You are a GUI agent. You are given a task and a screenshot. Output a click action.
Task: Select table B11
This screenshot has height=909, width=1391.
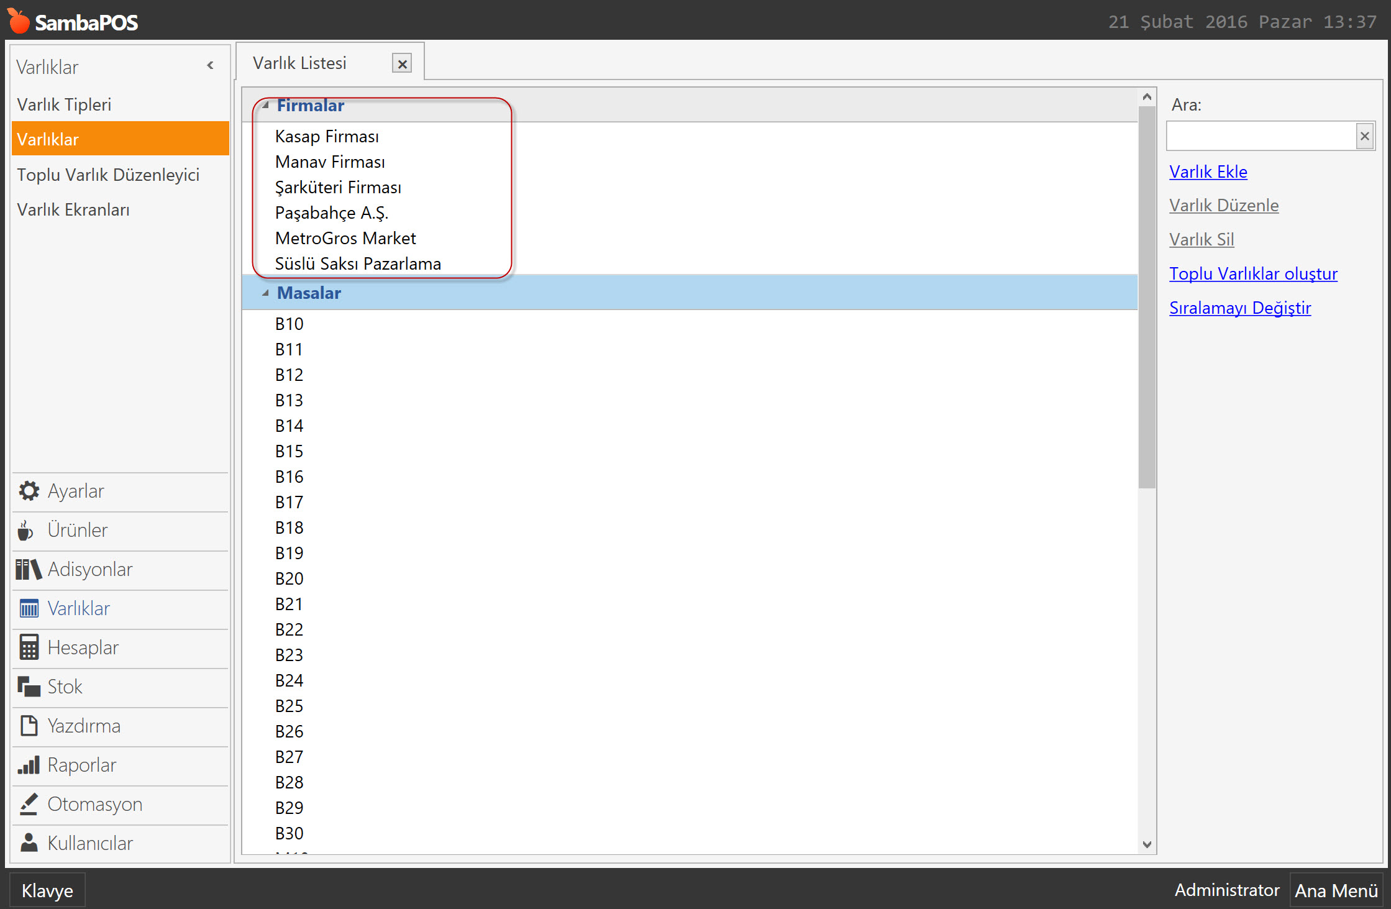coord(690,349)
